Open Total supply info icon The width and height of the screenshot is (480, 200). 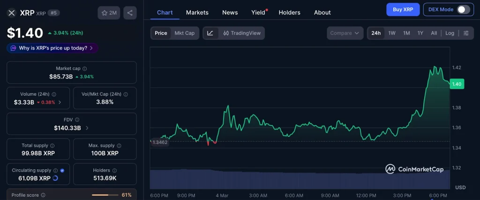52,146
